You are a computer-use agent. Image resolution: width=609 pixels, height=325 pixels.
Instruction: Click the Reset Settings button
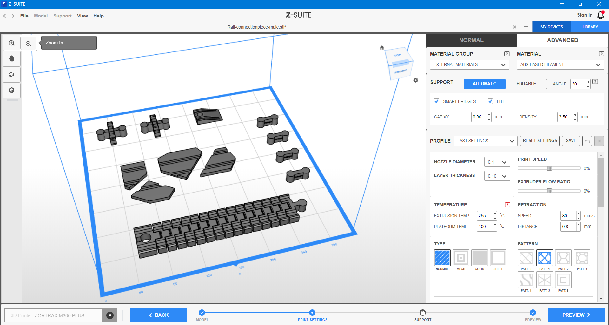(x=540, y=141)
